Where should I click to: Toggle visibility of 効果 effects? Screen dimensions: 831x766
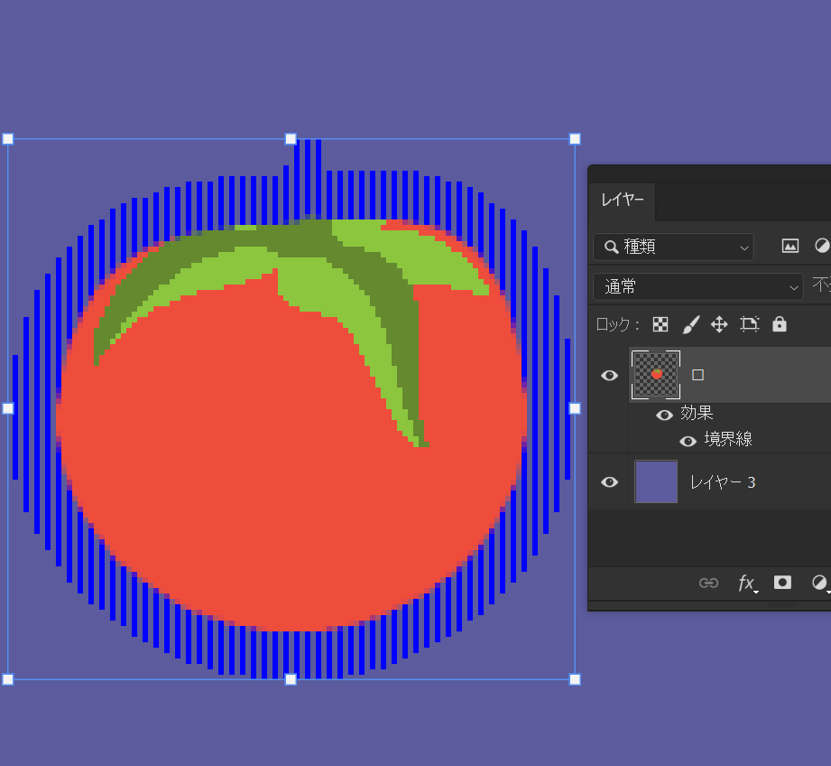click(x=665, y=415)
